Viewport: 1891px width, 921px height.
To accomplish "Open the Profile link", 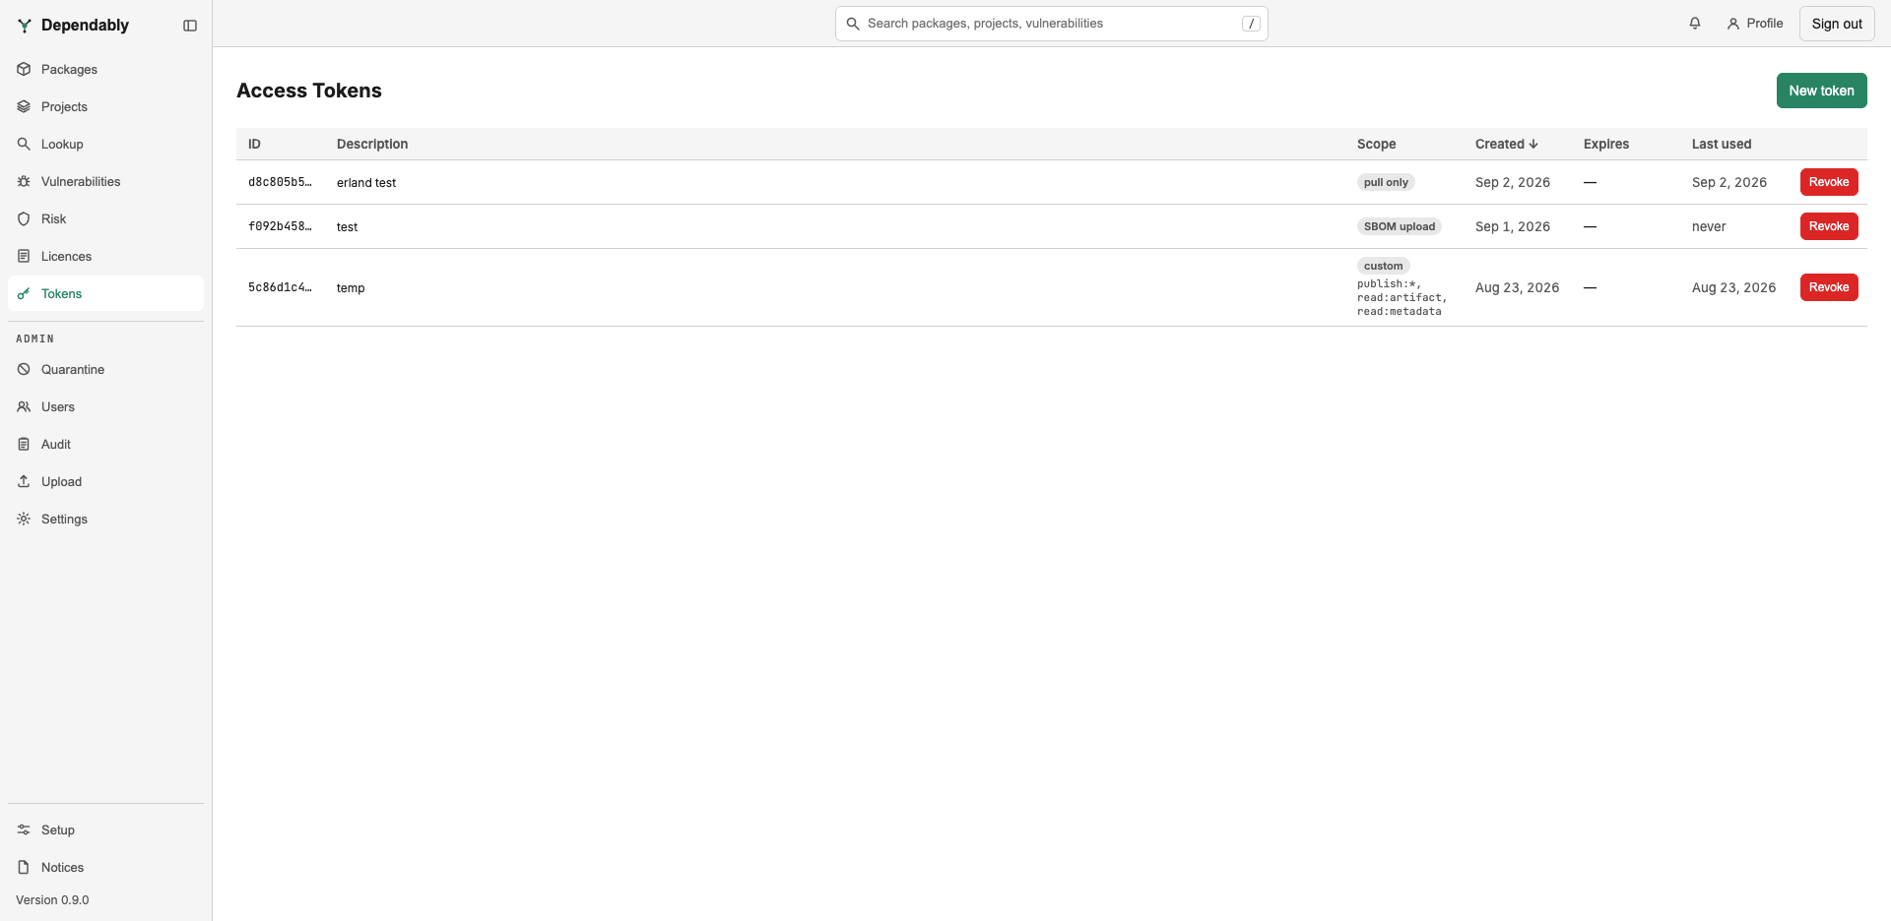I will [x=1755, y=24].
